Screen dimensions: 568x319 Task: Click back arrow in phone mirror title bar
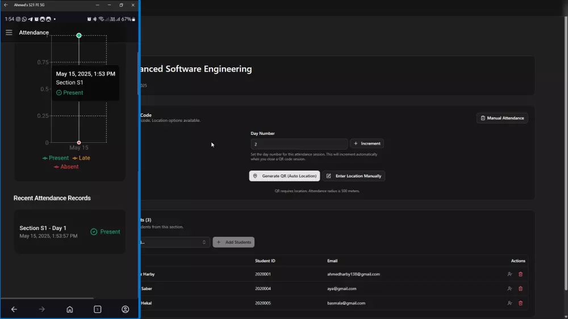pos(6,5)
